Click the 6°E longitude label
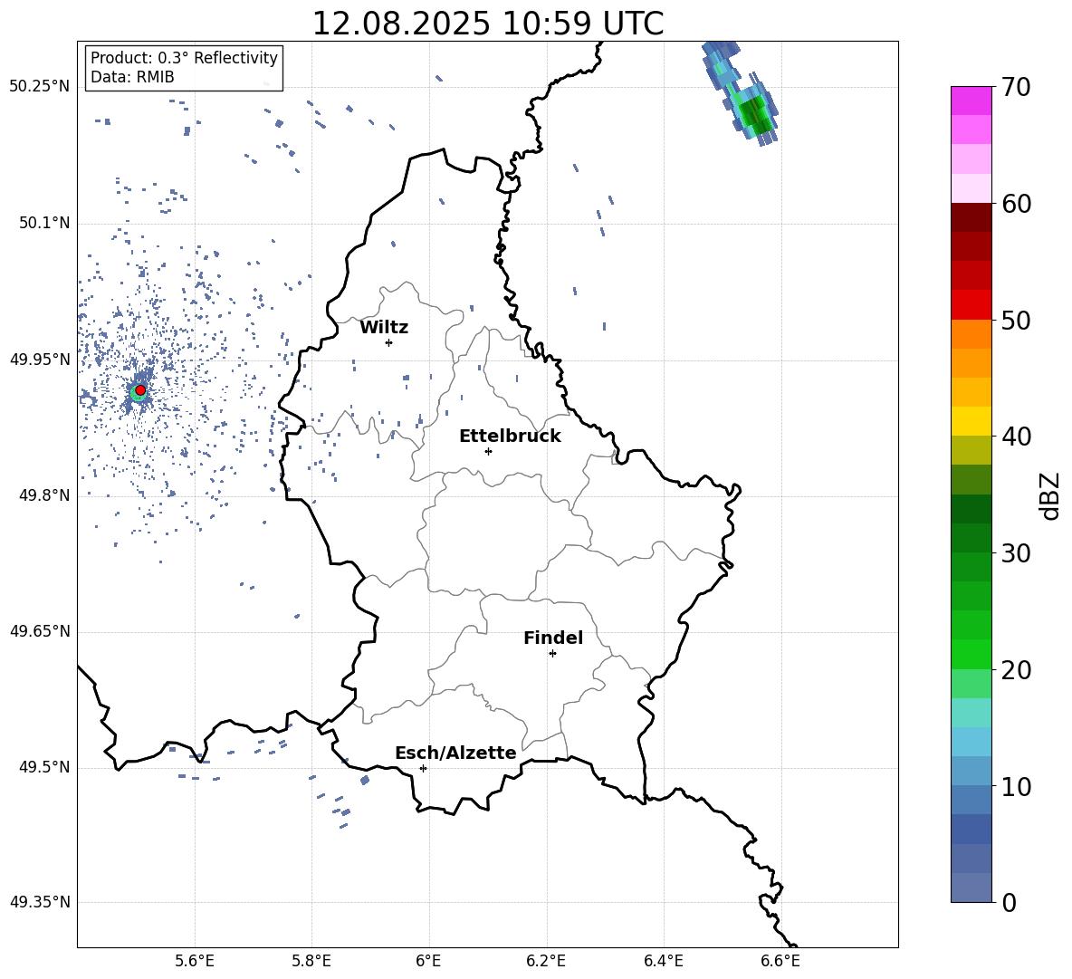 [x=428, y=961]
